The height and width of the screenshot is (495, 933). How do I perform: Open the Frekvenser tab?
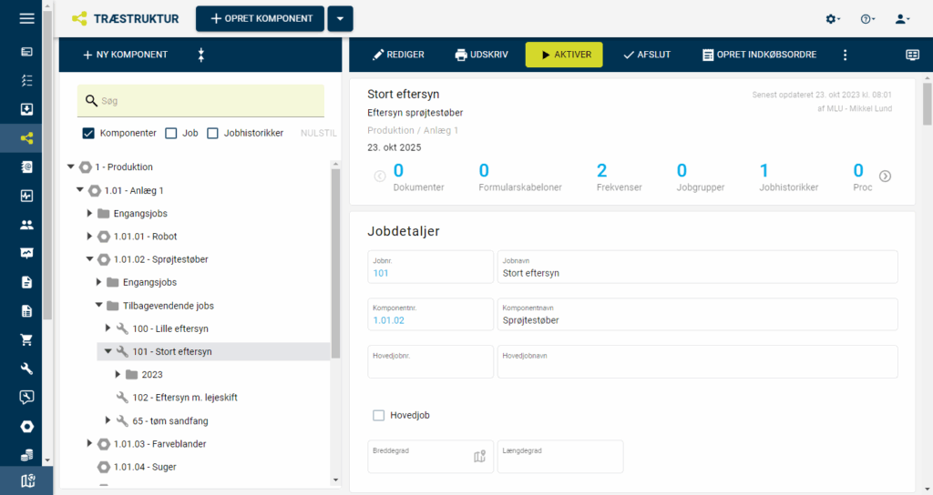(600, 177)
